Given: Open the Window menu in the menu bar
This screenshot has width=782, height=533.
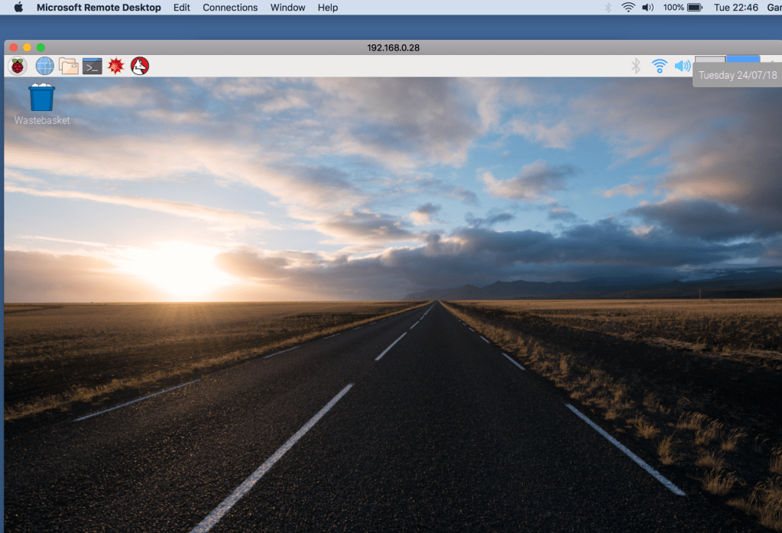Looking at the screenshot, I should [287, 8].
